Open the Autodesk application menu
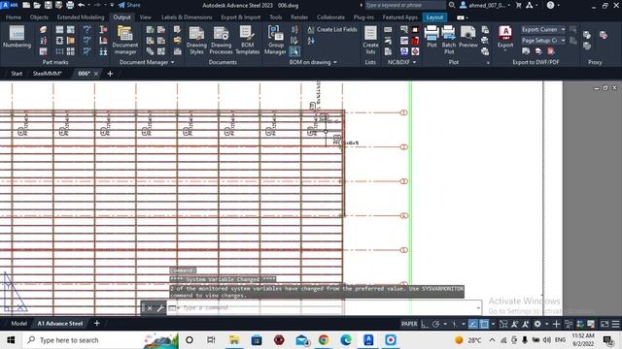622x349 pixels. click(9, 5)
